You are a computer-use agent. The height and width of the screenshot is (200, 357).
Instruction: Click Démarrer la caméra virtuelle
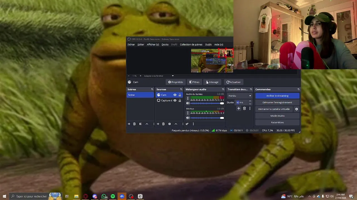(274, 109)
